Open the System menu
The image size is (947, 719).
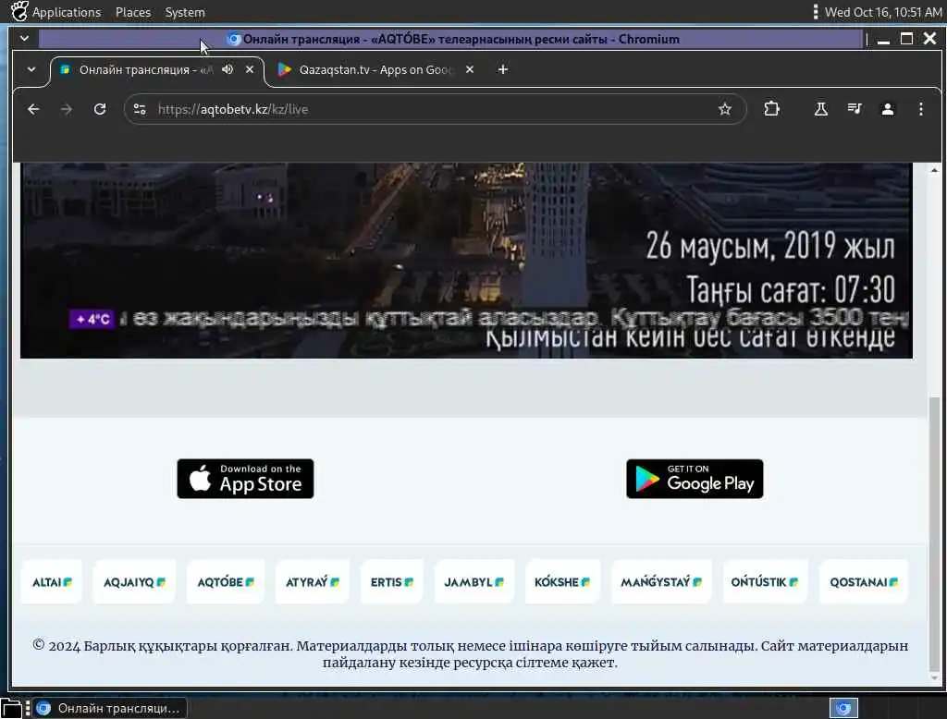click(185, 12)
